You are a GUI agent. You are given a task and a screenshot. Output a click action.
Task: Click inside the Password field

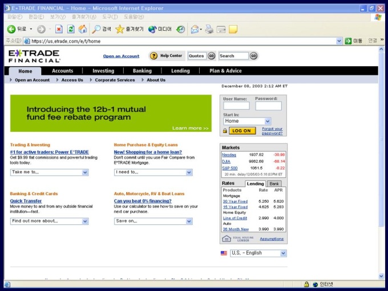point(269,106)
